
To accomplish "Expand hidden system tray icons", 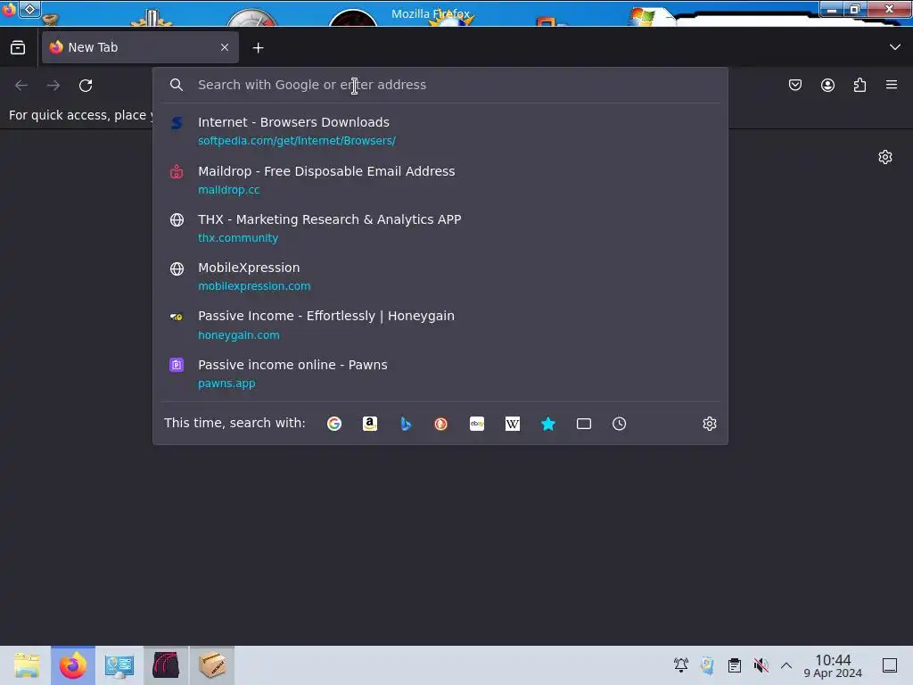I will click(x=786, y=665).
